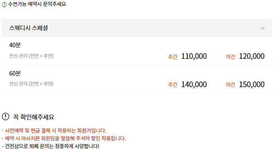Select the 40분 course title
Image resolution: width=275 pixels, height=150 pixels.
coord(15,45)
